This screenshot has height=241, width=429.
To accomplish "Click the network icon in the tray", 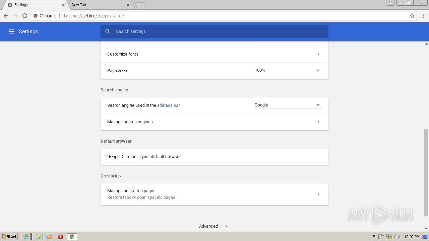I will coord(389,237).
